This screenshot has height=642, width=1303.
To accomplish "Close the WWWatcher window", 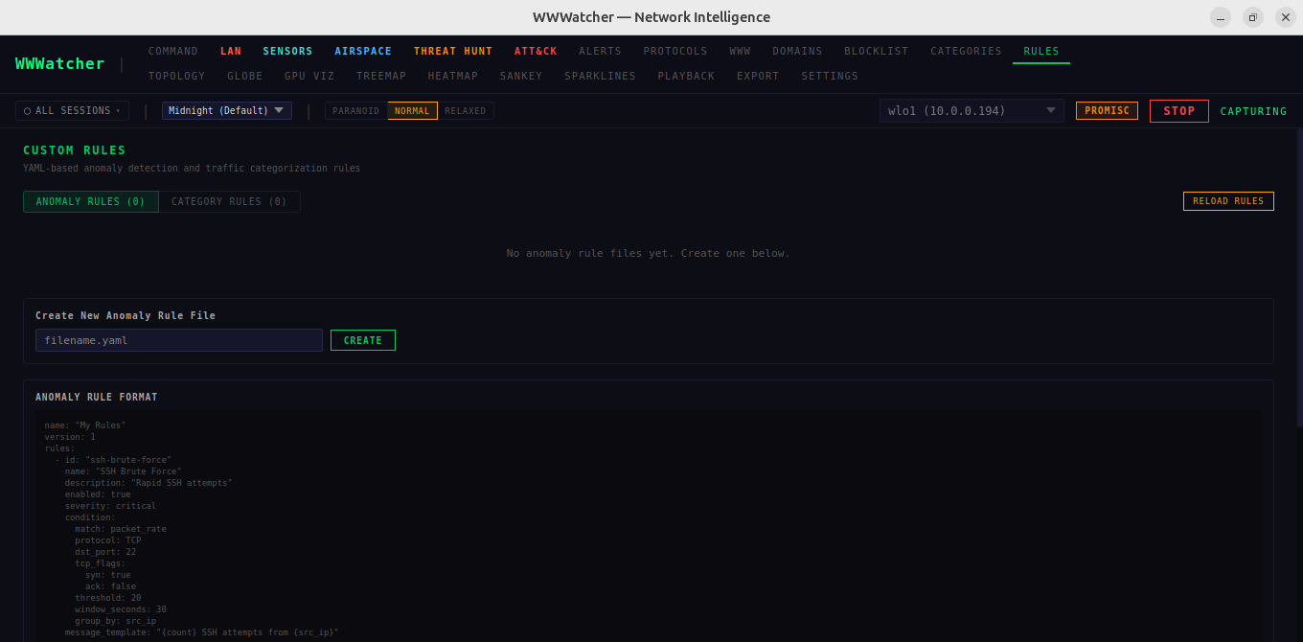I will [1284, 17].
